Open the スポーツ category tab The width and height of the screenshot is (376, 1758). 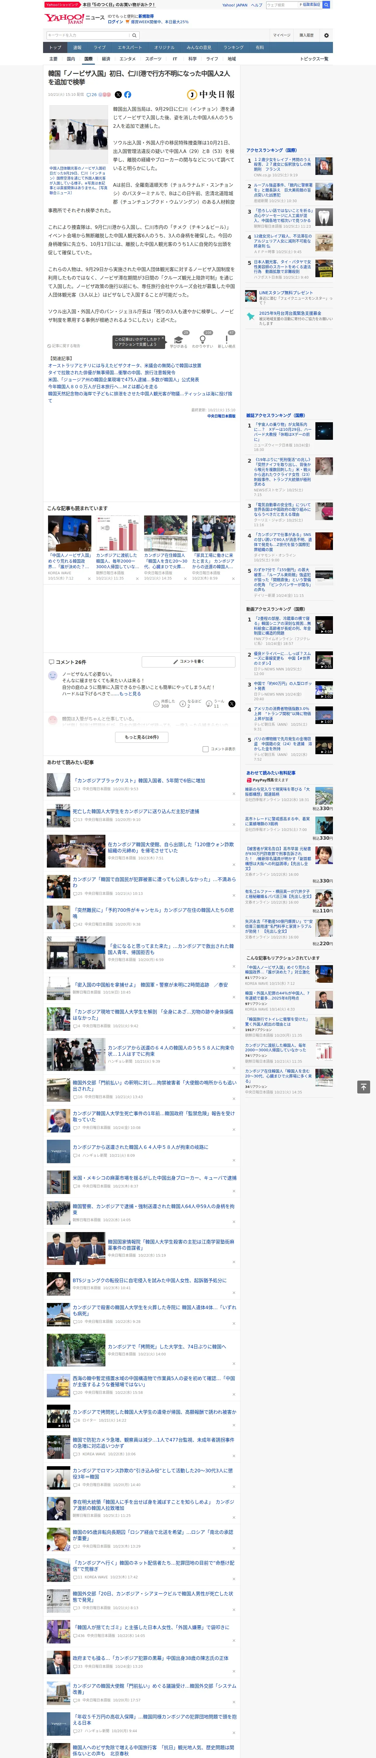153,59
